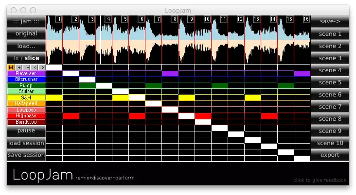
Task: Select the S&H effect label
Action: (x=26, y=97)
